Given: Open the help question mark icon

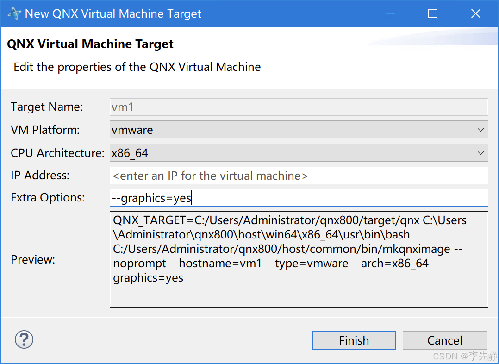Looking at the screenshot, I should click(x=24, y=339).
